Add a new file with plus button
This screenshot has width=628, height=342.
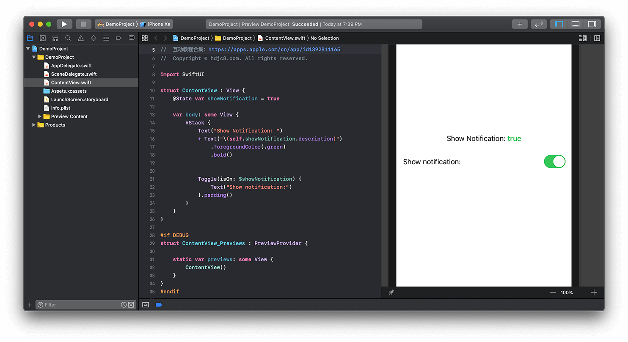click(30, 305)
